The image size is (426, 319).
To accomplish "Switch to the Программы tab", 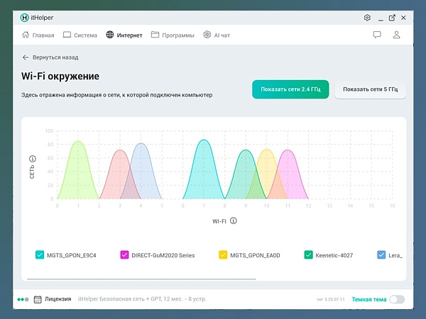I will click(x=173, y=35).
